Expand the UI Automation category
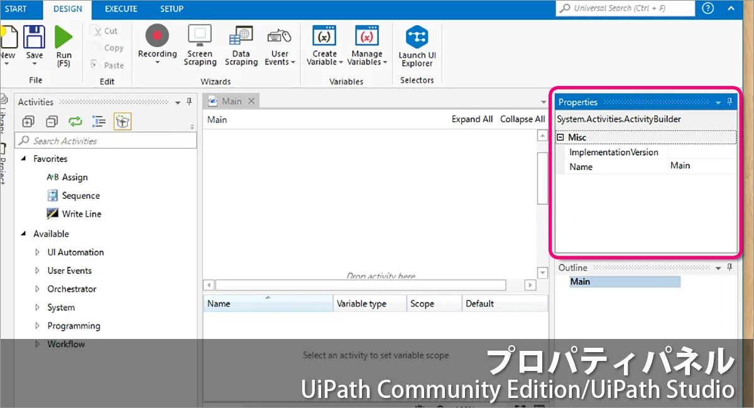 tap(37, 252)
